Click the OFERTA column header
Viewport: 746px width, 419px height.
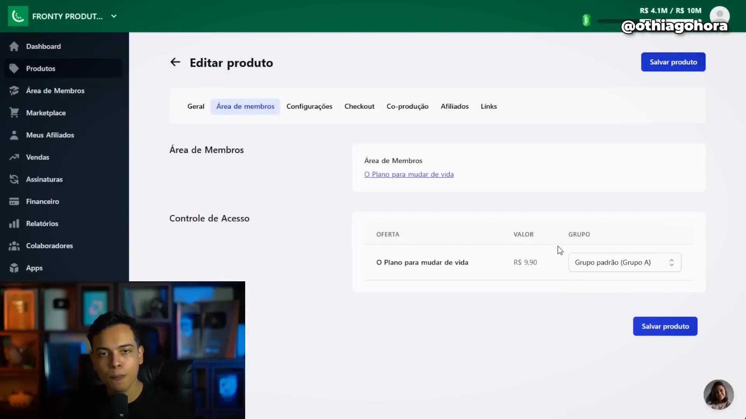(x=387, y=234)
